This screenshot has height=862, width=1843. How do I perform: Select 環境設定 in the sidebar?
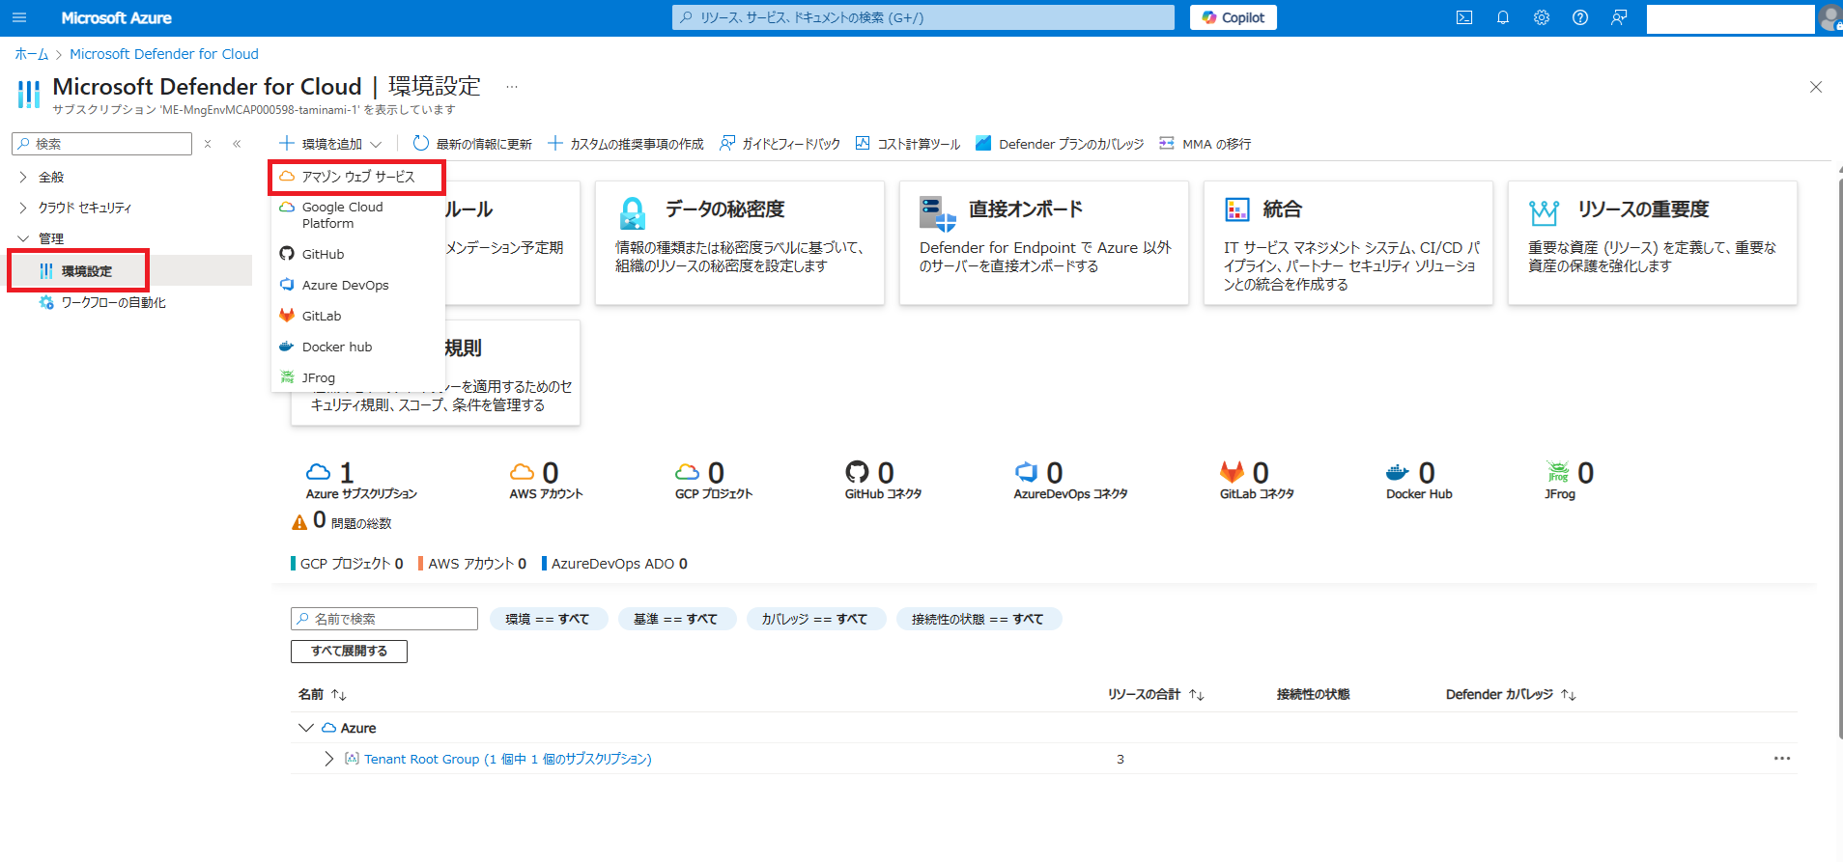(87, 271)
